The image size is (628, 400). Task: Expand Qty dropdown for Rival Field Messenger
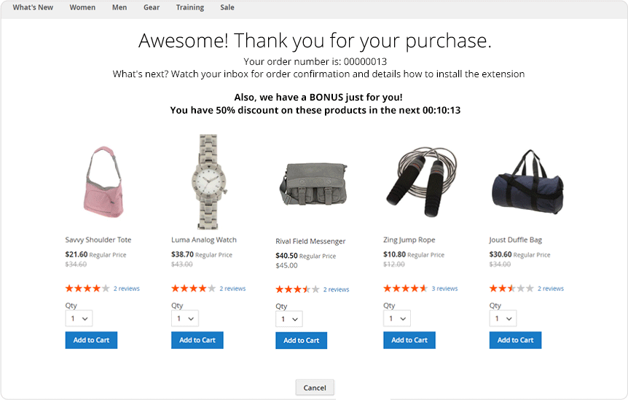pos(289,319)
